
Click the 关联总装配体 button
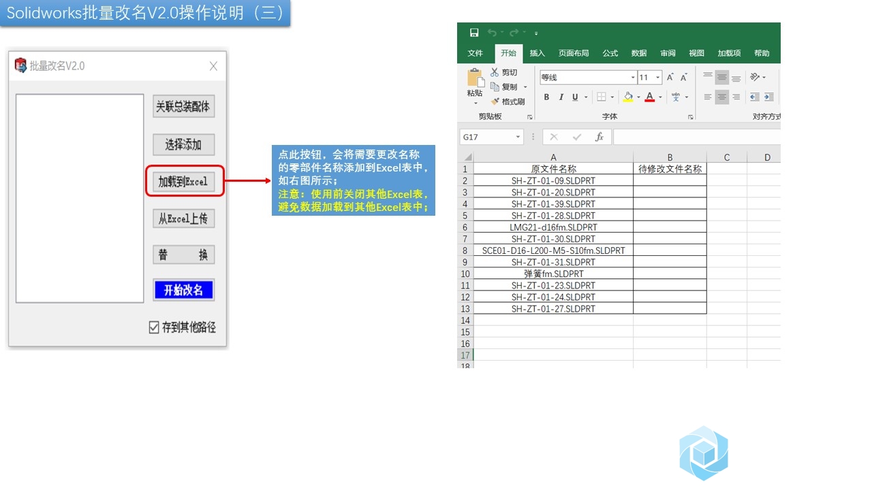pyautogui.click(x=183, y=107)
